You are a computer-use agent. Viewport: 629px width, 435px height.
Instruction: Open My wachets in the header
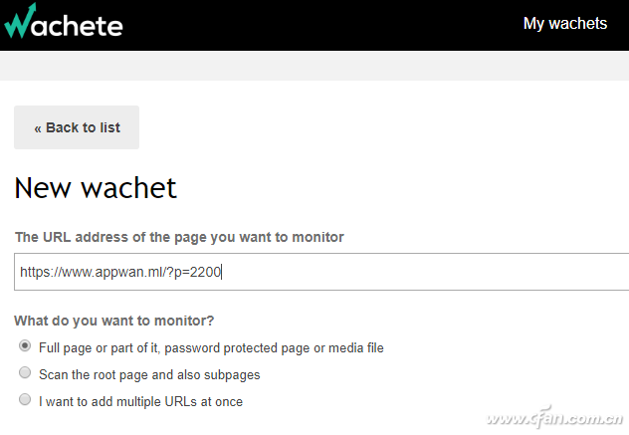(565, 23)
